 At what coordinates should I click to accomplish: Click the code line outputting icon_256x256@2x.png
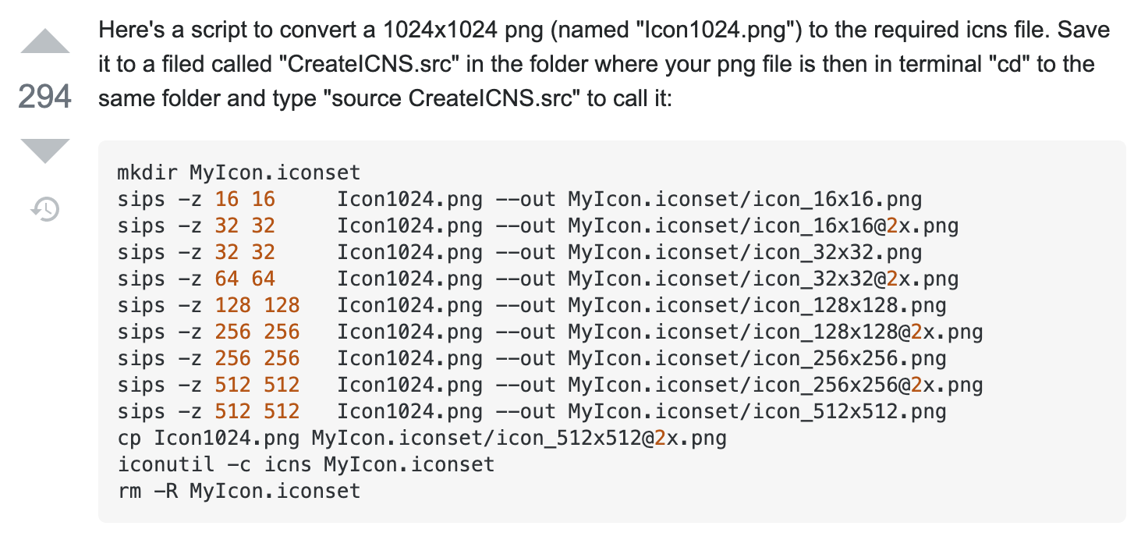point(550,385)
